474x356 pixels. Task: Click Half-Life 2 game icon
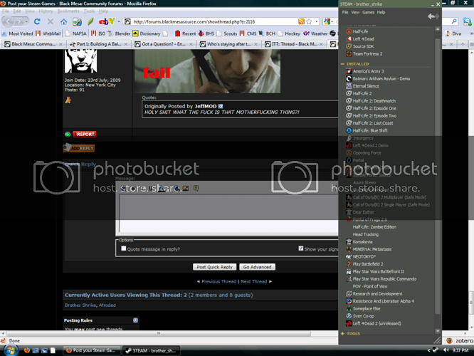point(349,93)
